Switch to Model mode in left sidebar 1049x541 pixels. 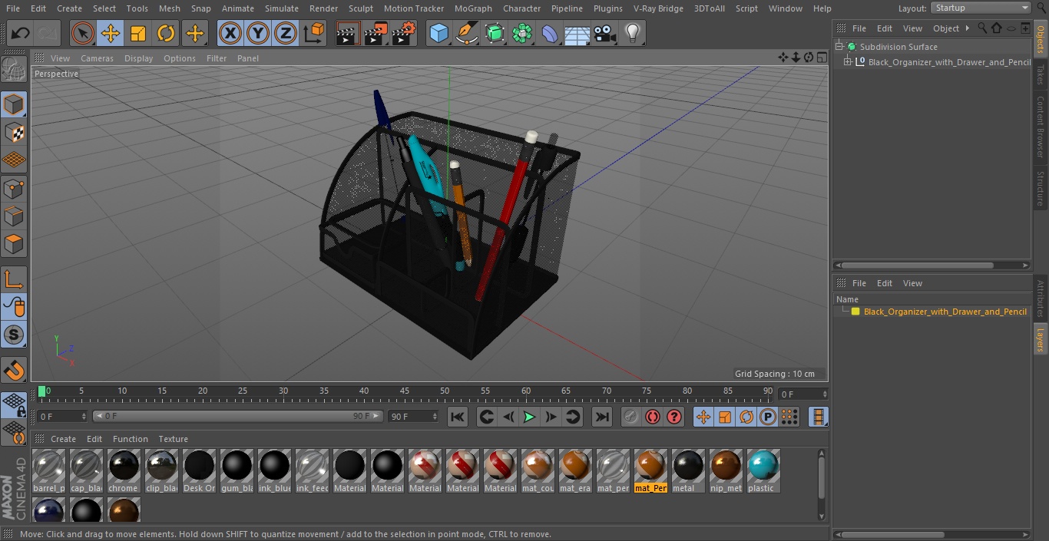(x=14, y=104)
